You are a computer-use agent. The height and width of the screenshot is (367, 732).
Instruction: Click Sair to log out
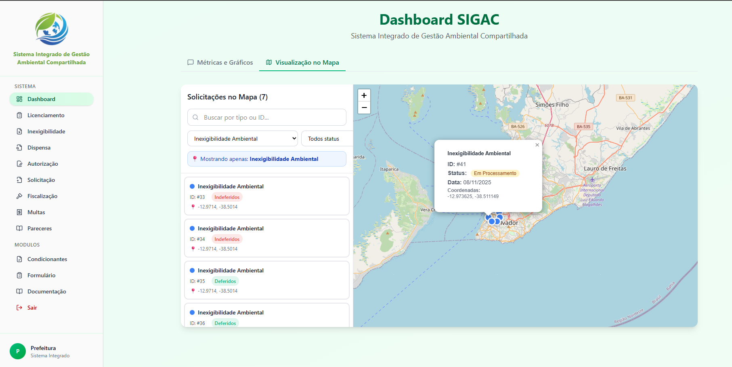pos(31,308)
